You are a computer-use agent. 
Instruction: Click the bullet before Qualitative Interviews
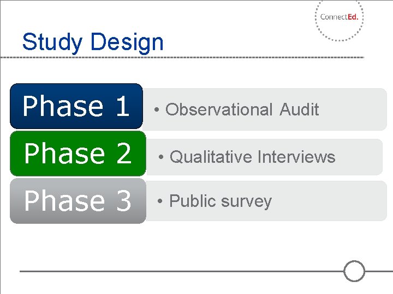[x=161, y=157]
